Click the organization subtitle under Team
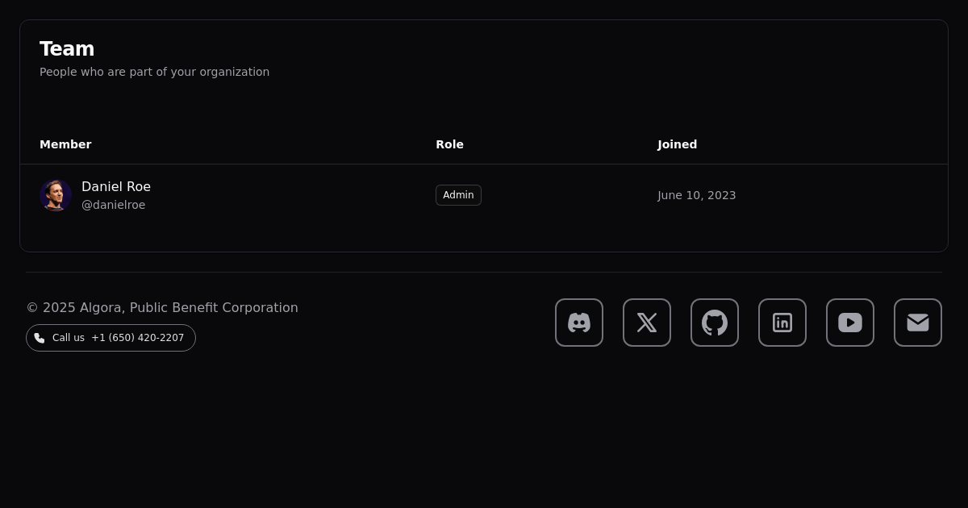 154,72
